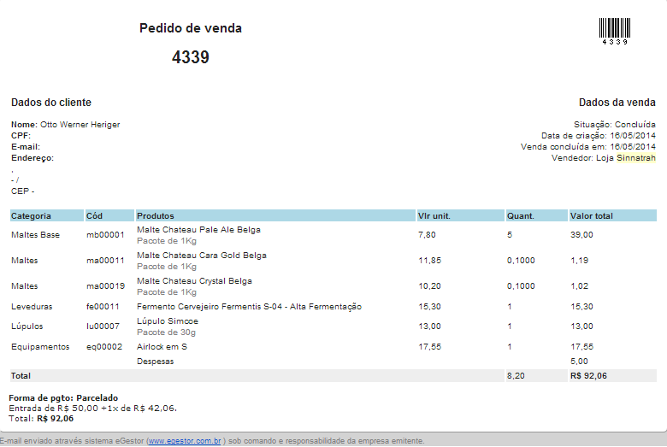Select the 'Dados do cliente' heading

51,103
